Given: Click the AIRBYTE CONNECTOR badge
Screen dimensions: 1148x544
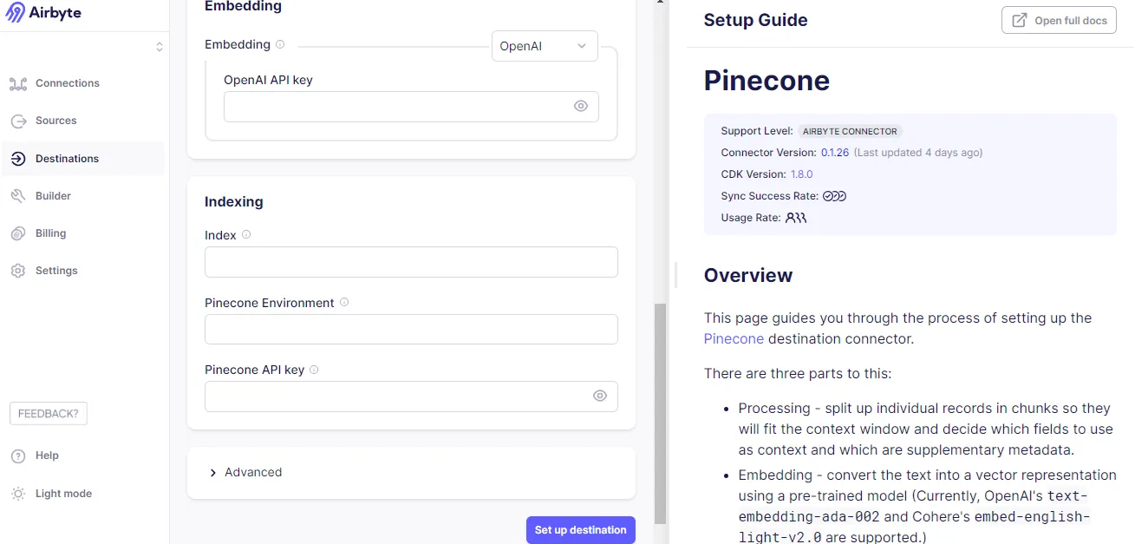Looking at the screenshot, I should click(850, 131).
